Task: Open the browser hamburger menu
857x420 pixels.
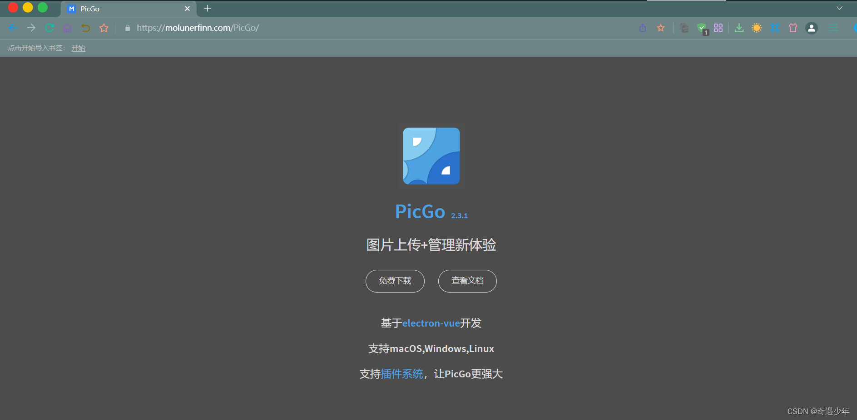Action: (833, 28)
